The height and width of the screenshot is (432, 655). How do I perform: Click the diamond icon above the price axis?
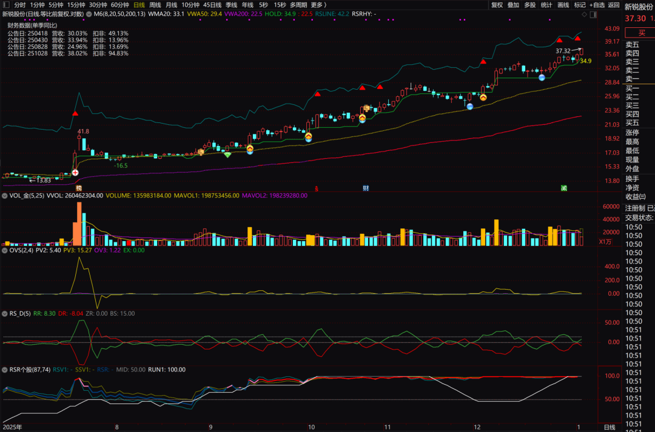click(585, 14)
